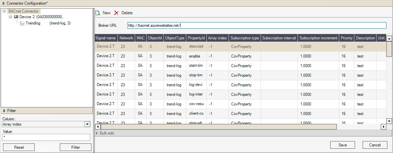
Task: Sort by the Signal name column header
Action: (106, 38)
